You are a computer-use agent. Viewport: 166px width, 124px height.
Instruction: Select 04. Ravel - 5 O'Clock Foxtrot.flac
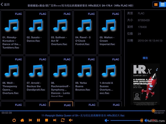[x=85, y=33]
